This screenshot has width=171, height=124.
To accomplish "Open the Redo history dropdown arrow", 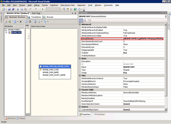I will (x=39, y=9).
